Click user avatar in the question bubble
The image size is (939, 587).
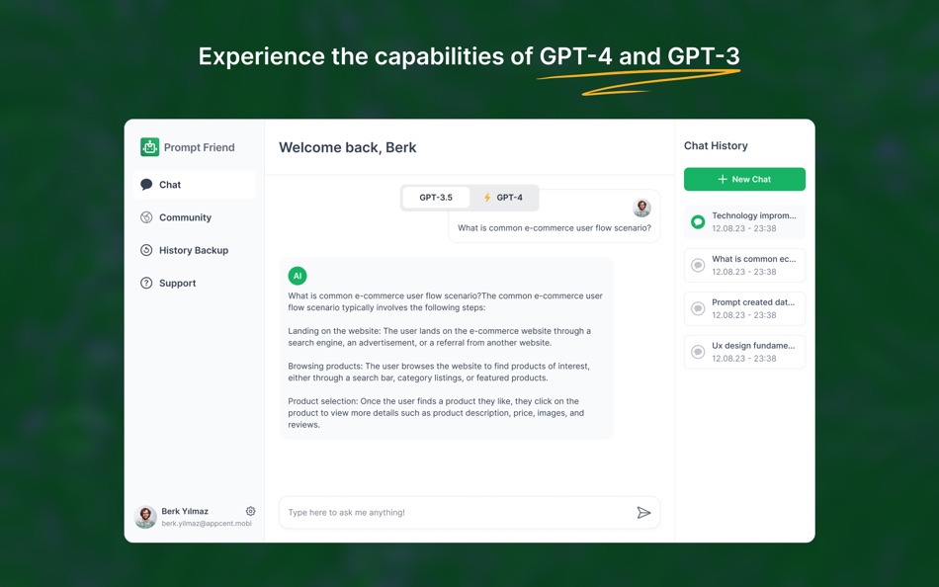point(641,208)
